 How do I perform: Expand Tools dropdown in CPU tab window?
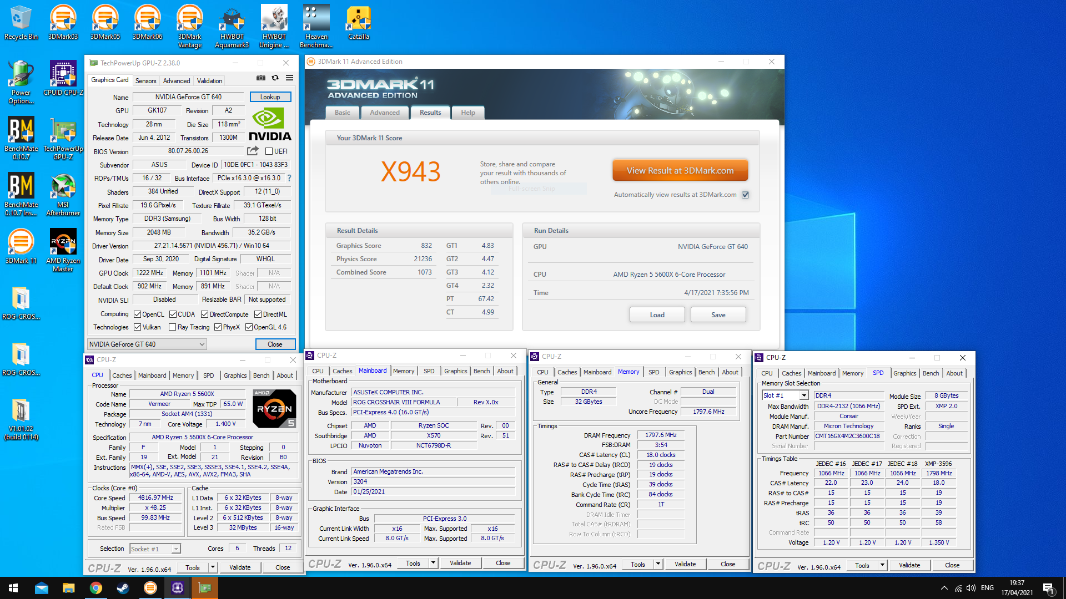tap(213, 567)
